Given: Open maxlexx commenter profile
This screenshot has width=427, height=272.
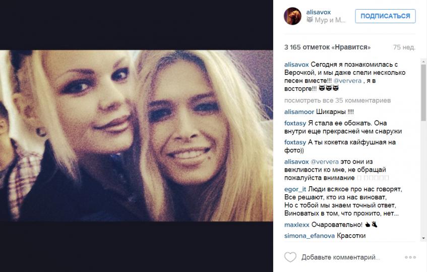Looking at the screenshot, I should [x=297, y=225].
